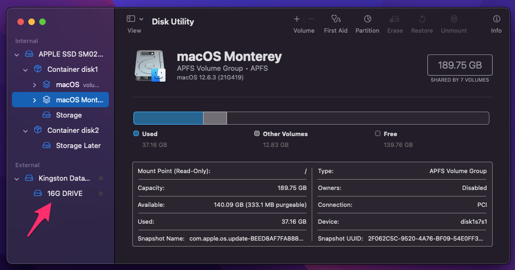Click the macOS Monterey heading text
515x270 pixels.
pyautogui.click(x=229, y=57)
